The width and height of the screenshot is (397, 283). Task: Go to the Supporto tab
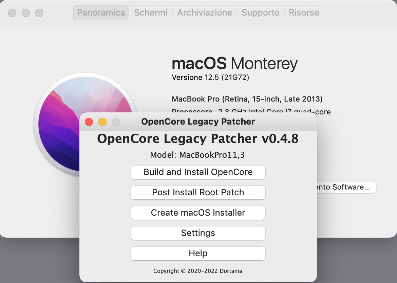[261, 13]
